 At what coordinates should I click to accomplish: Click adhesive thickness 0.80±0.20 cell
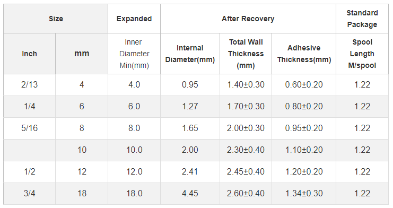click(304, 106)
